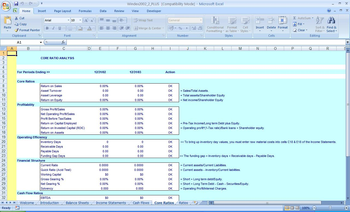The width and height of the screenshot is (350, 212).
Task: Click the Insert cells button
Action: (x=260, y=23)
